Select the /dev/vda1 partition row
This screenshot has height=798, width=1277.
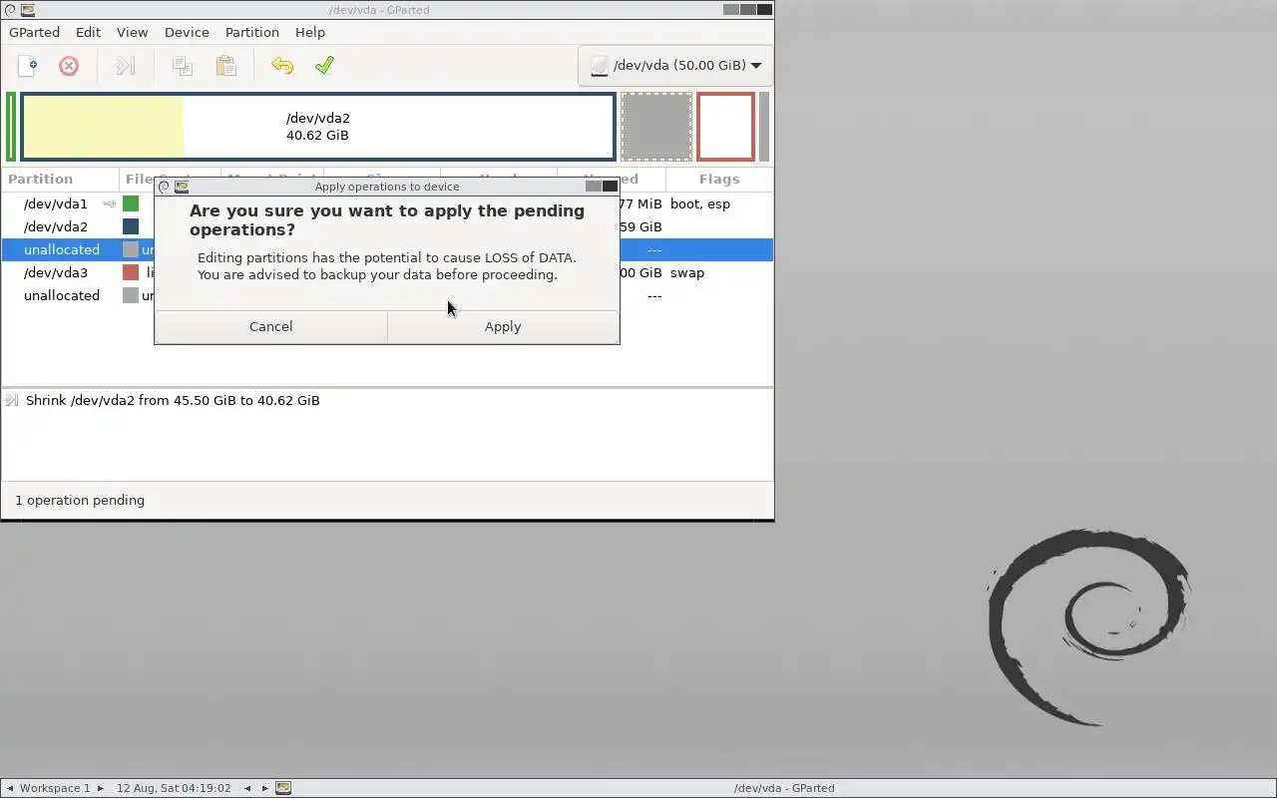tap(387, 203)
